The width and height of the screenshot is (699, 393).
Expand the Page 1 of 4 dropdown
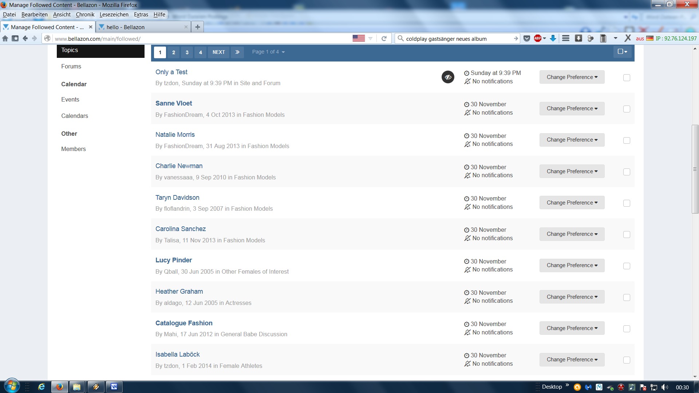(268, 52)
